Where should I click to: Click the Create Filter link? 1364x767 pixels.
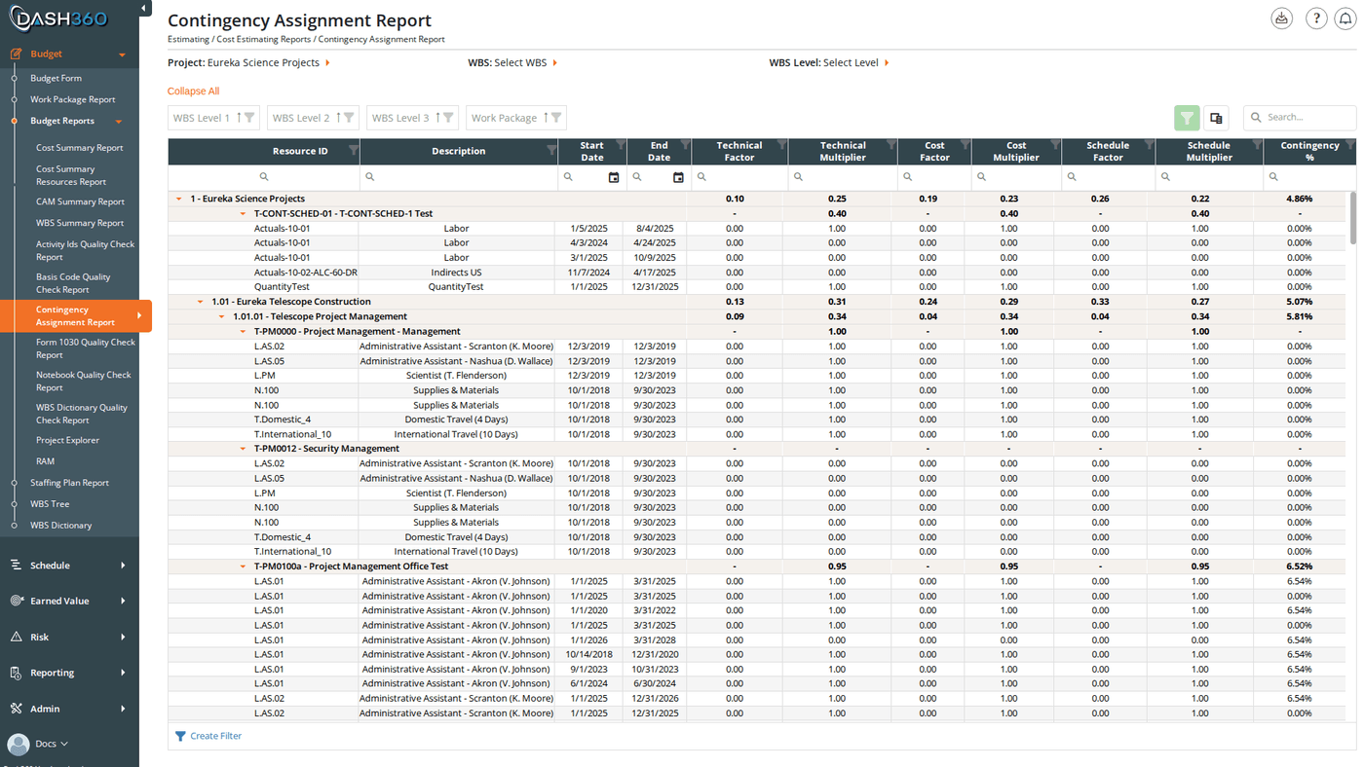[216, 736]
